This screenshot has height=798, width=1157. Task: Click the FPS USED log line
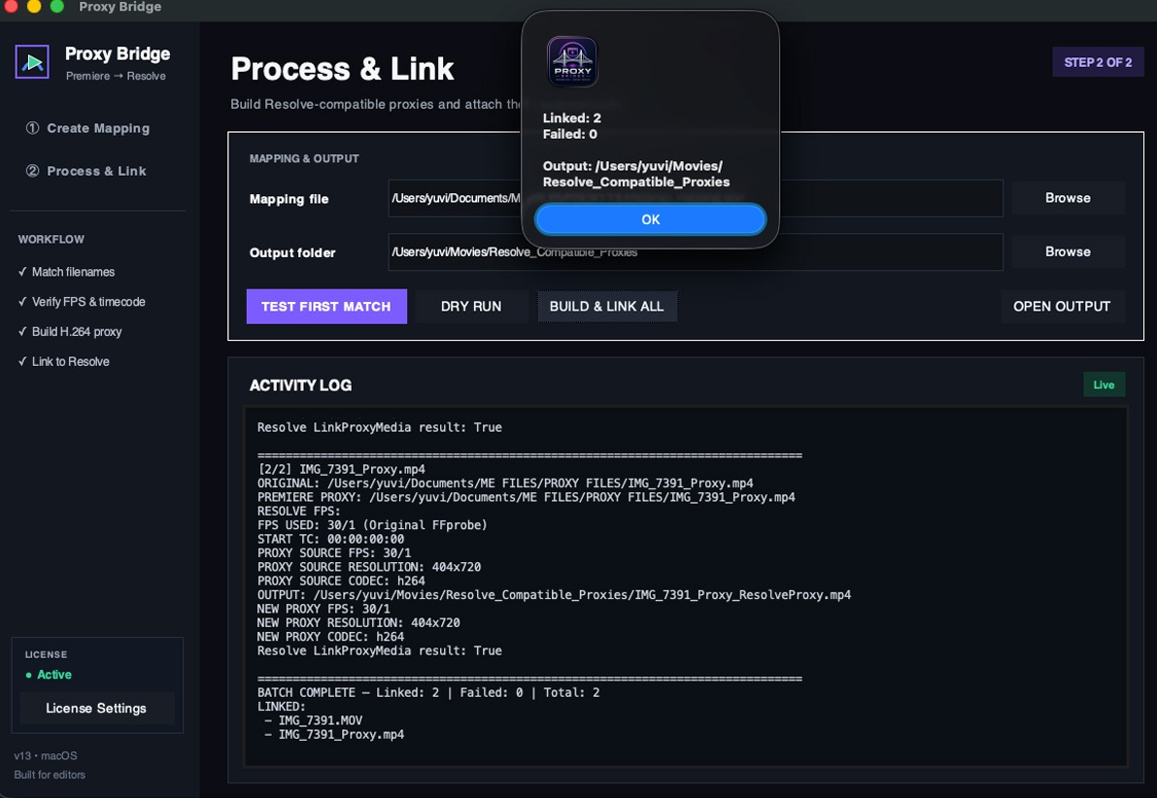point(372,525)
